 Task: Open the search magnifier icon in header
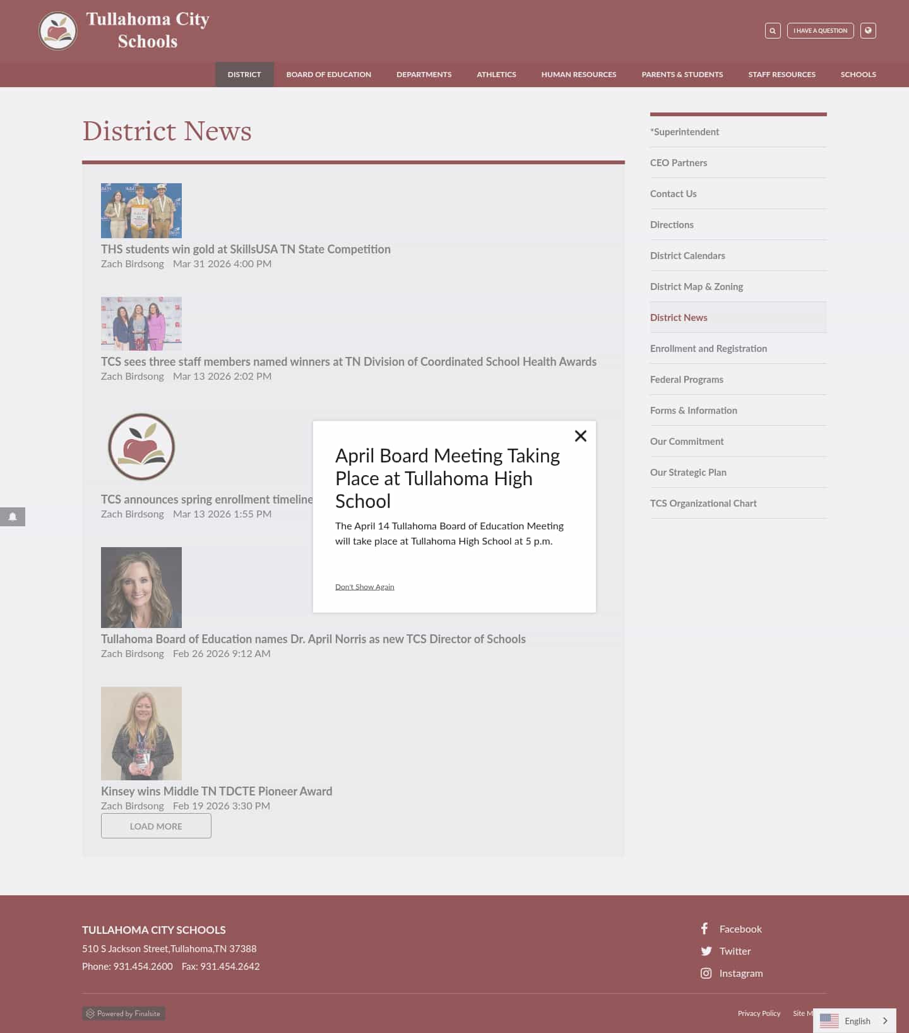pos(773,30)
